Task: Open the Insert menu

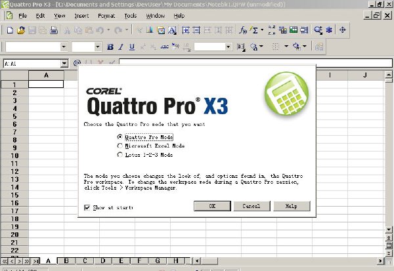Action: click(81, 16)
